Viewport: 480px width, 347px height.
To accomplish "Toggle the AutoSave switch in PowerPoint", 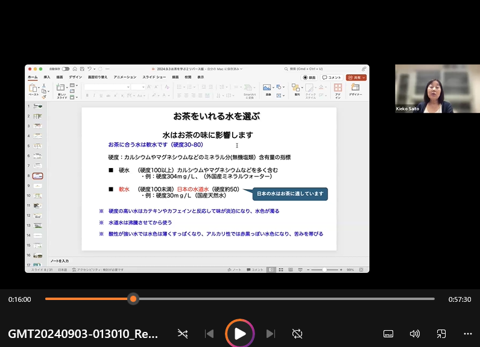I will point(65,69).
